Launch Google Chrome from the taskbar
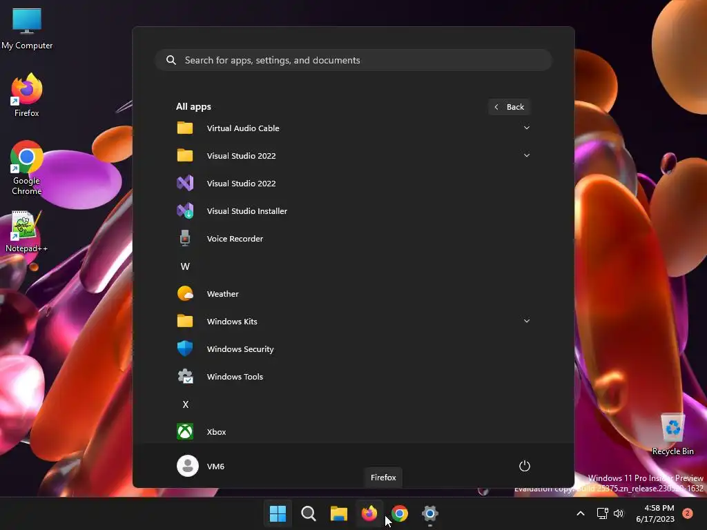The image size is (707, 530). click(400, 513)
